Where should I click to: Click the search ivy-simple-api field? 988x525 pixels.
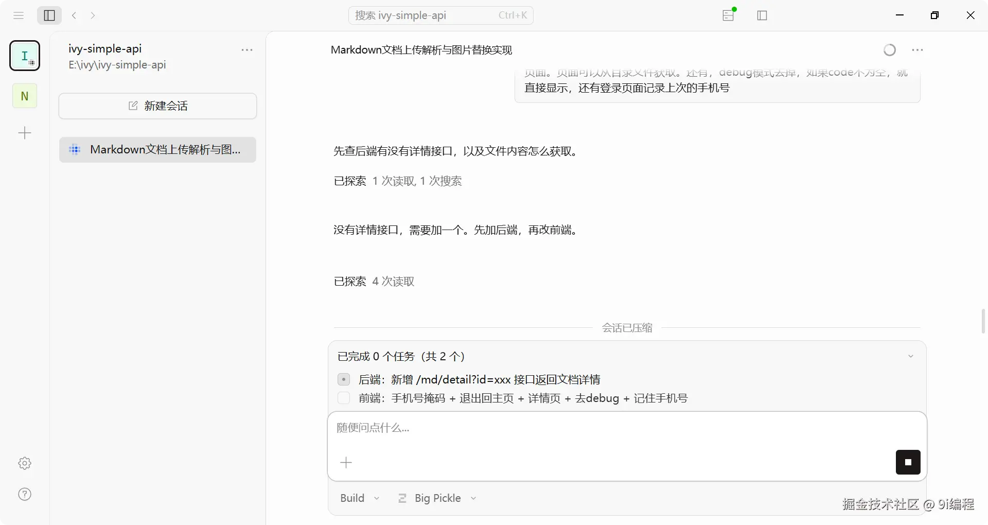click(441, 15)
